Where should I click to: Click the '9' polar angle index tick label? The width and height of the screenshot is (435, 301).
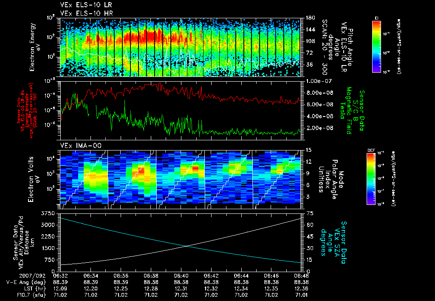point(308,173)
